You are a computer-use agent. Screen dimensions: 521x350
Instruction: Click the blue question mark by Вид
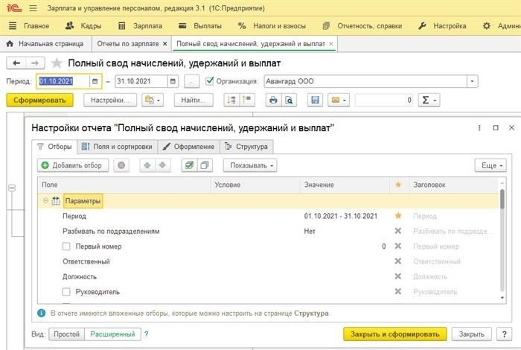click(x=146, y=334)
